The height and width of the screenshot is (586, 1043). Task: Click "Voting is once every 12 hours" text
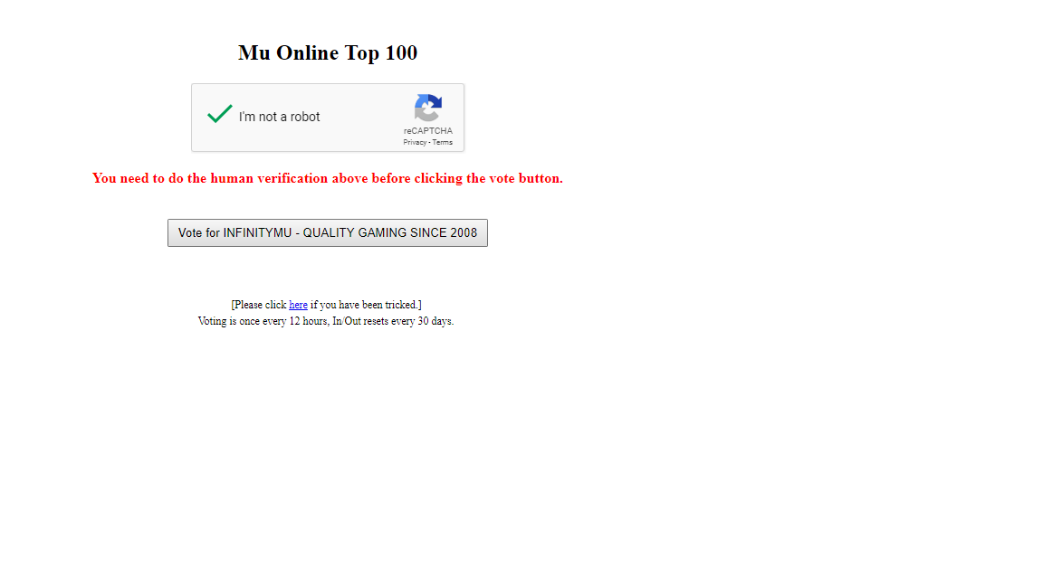click(x=263, y=321)
